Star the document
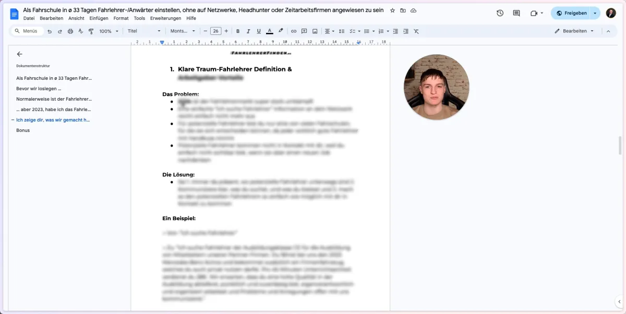Screen dimensions: 626x314 click(392, 10)
